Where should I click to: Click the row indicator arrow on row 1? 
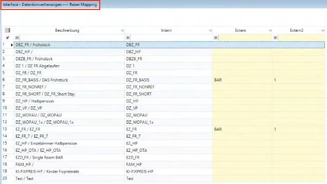(12, 45)
